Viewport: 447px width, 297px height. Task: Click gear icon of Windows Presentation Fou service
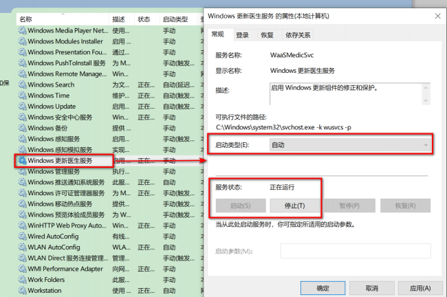click(x=23, y=52)
